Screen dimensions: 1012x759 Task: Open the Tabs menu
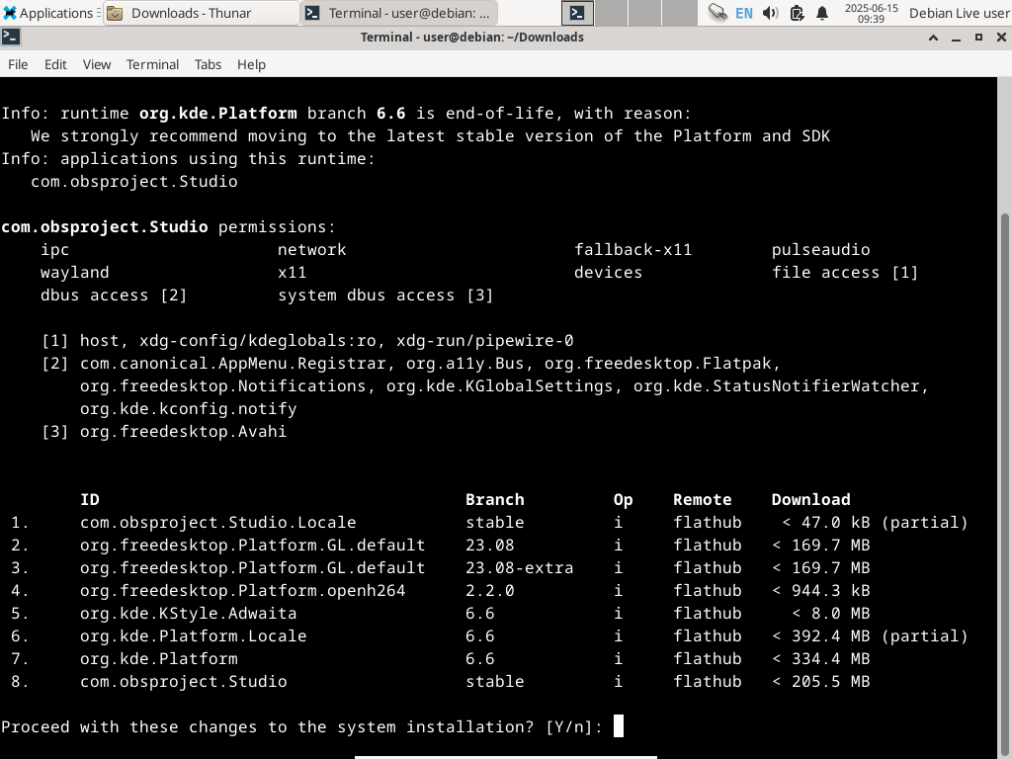208,64
